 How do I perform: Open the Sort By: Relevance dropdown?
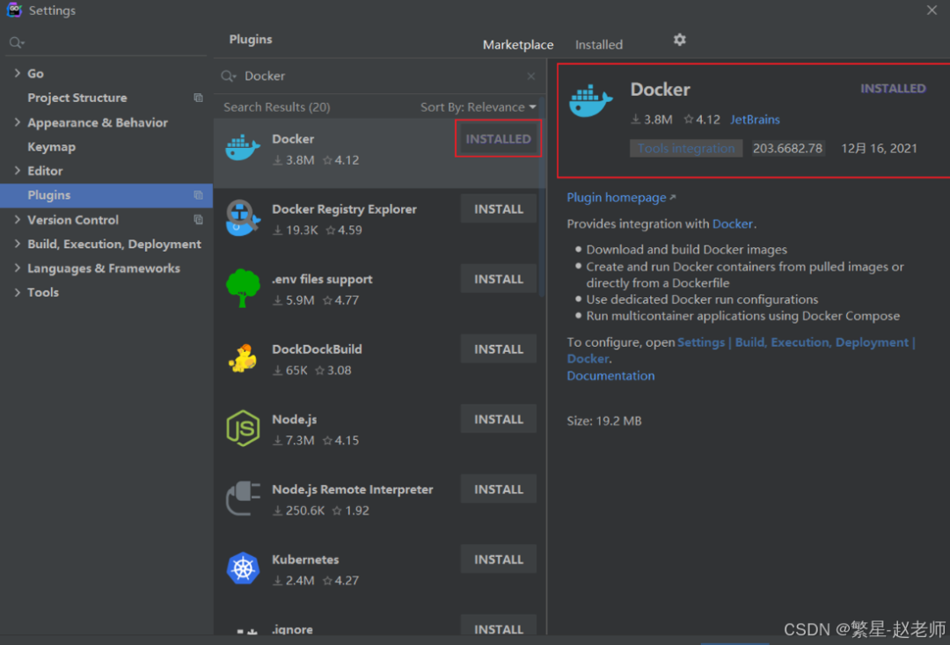[x=478, y=107]
